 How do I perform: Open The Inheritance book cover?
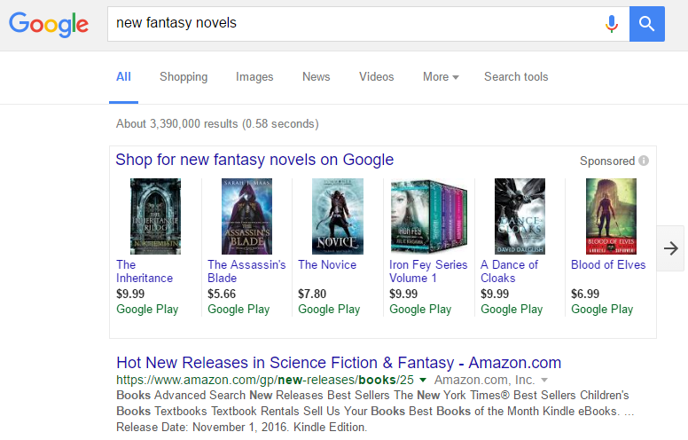155,216
